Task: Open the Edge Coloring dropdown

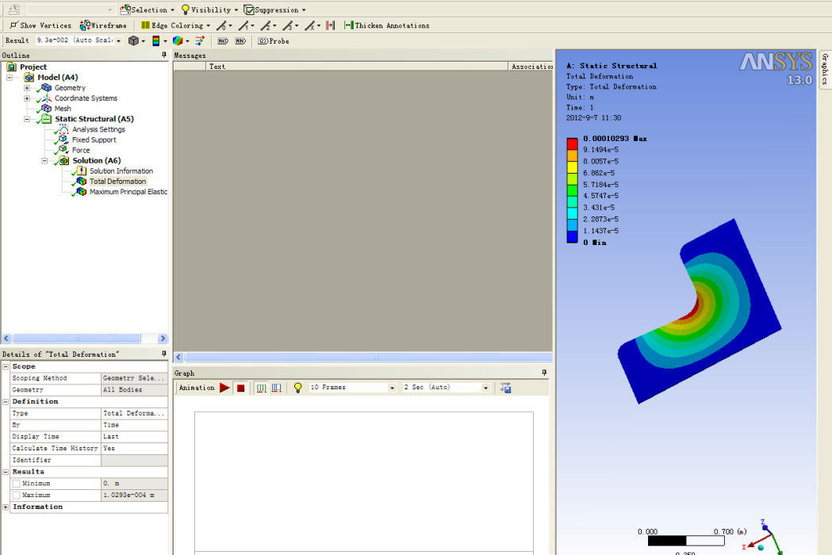Action: pos(175,25)
